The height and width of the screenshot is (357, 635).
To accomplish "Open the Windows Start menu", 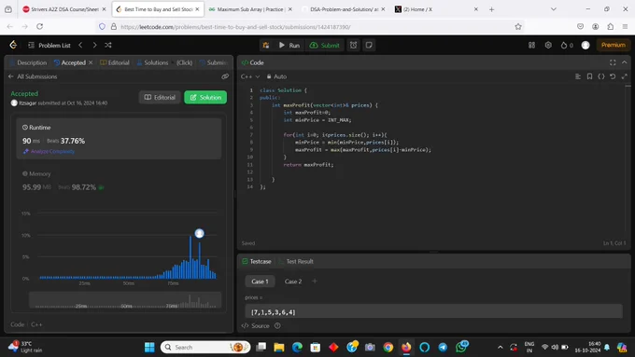I will point(149,348).
